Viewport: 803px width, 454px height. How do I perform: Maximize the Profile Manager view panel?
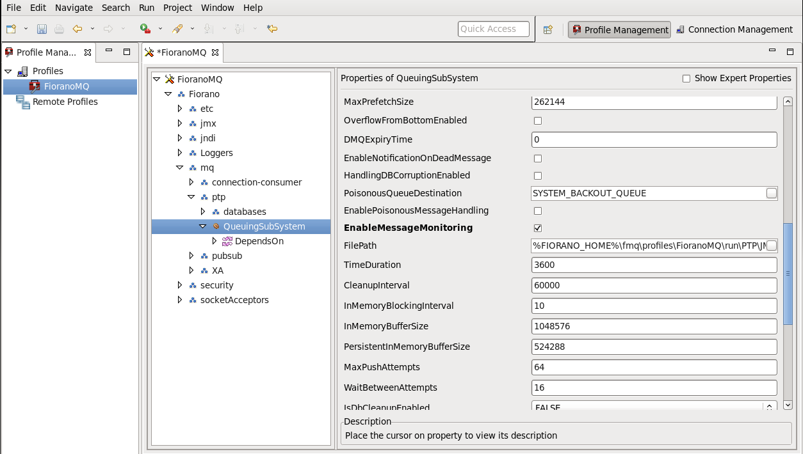pos(127,52)
